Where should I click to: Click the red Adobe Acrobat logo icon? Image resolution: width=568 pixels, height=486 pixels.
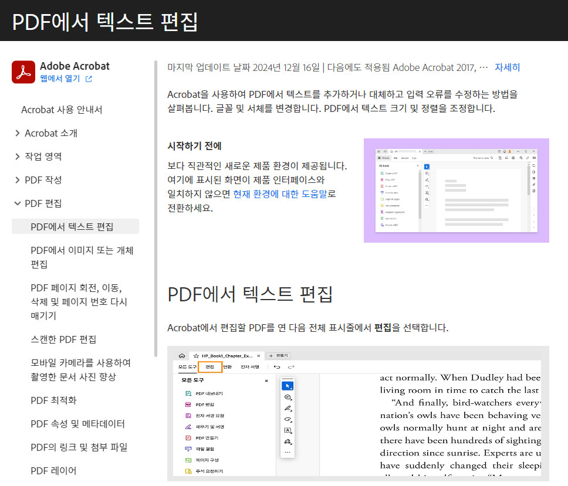tap(23, 72)
